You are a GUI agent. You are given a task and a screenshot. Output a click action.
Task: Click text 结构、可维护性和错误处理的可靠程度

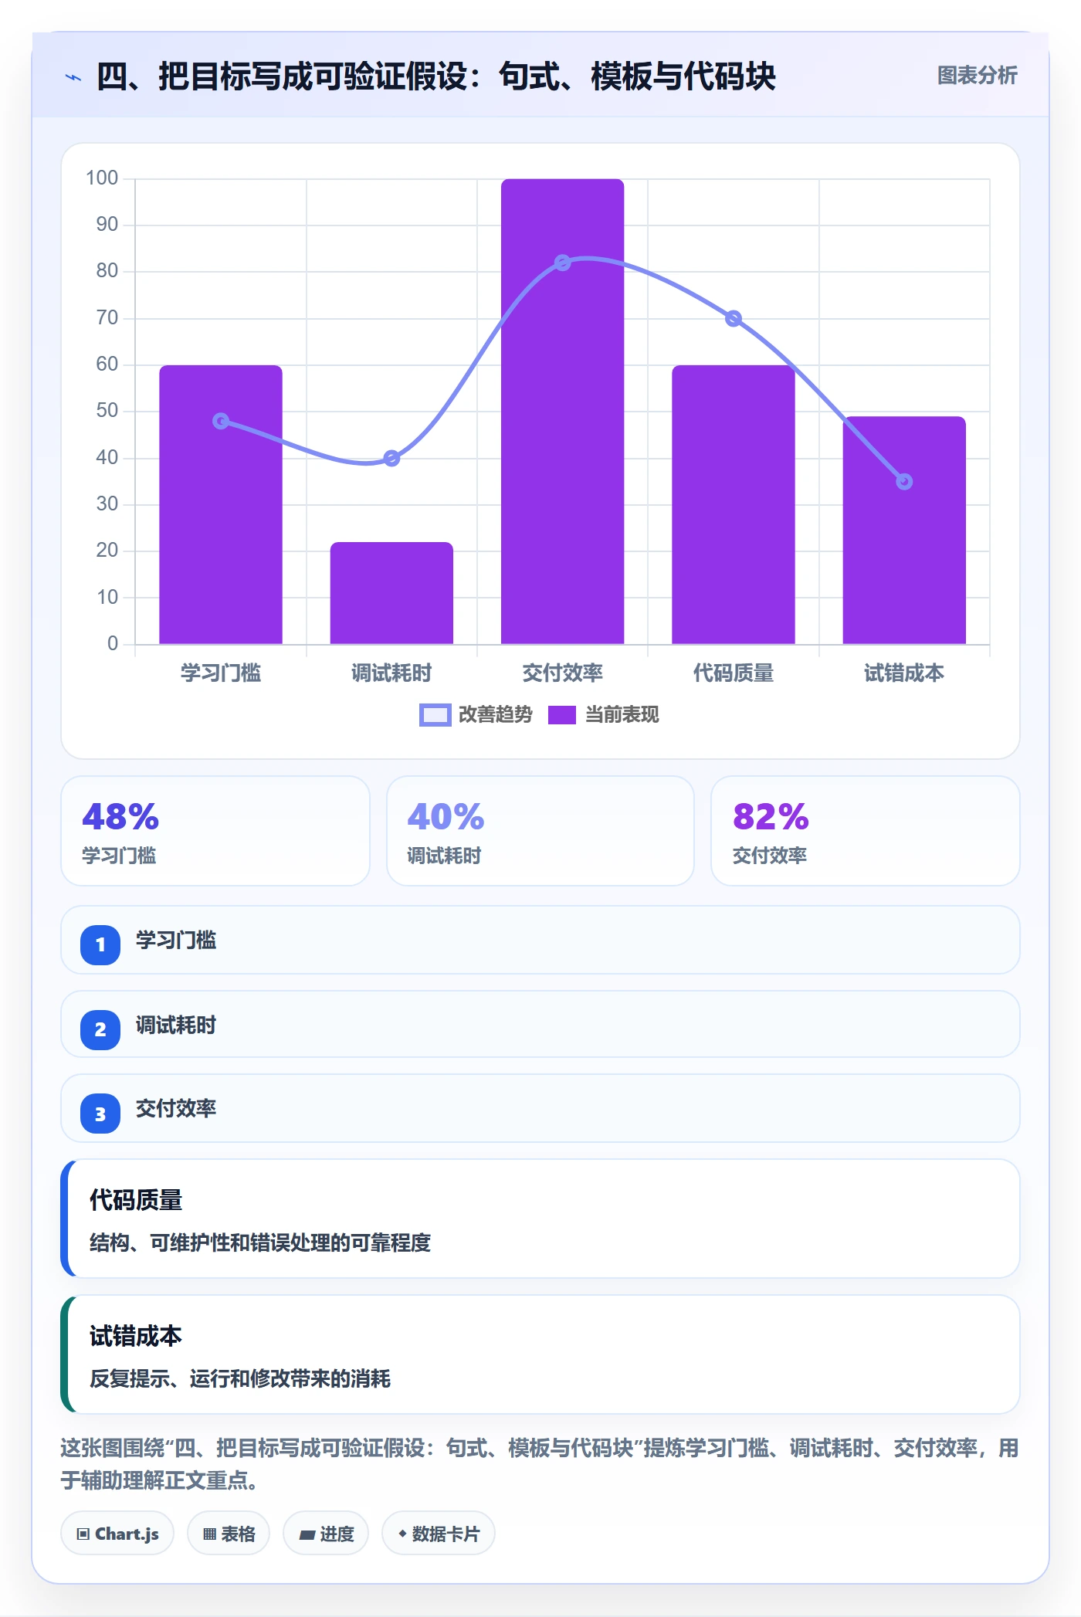[260, 1242]
